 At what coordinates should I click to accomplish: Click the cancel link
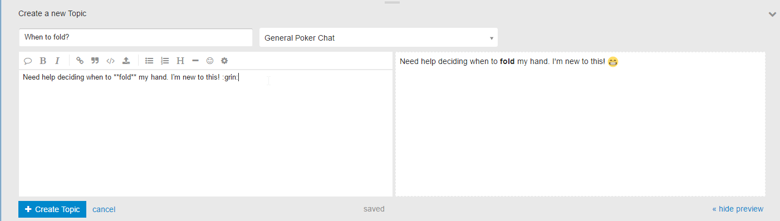click(104, 209)
